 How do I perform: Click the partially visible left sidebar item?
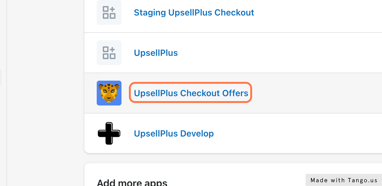pyautogui.click(x=1, y=78)
